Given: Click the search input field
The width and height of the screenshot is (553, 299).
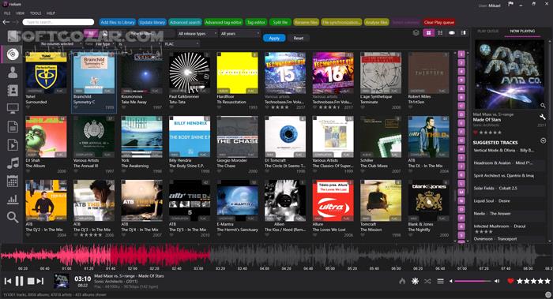Looking at the screenshot, I should pyautogui.click(x=58, y=22).
